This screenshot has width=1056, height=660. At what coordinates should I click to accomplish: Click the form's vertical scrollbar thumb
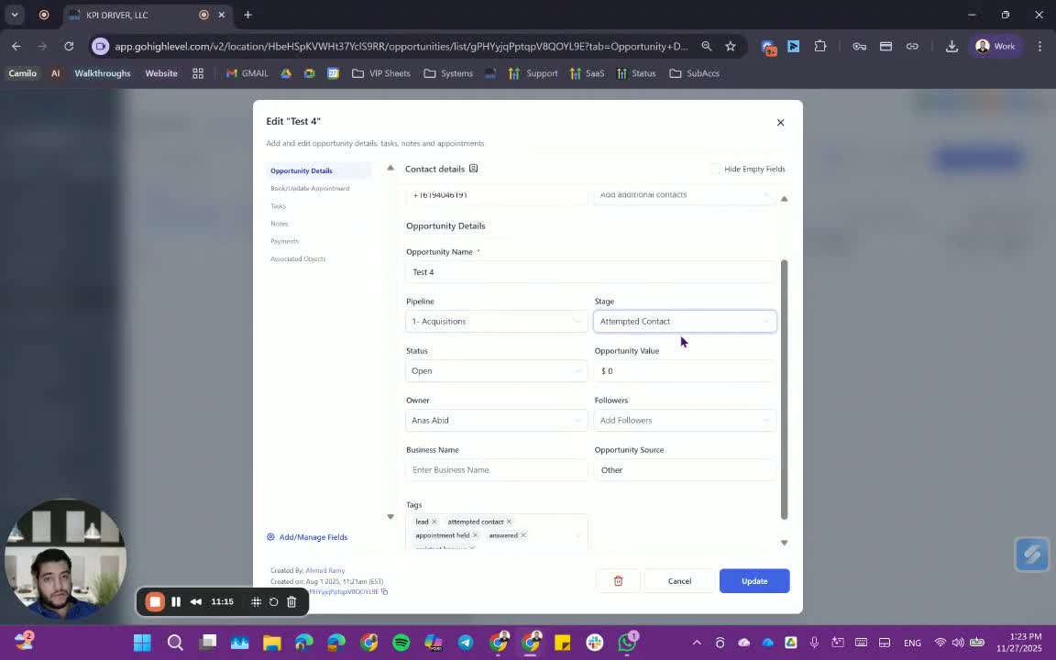click(784, 390)
